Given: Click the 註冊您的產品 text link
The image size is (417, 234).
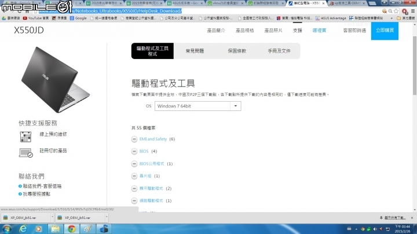Looking at the screenshot, I should pyautogui.click(x=53, y=151).
